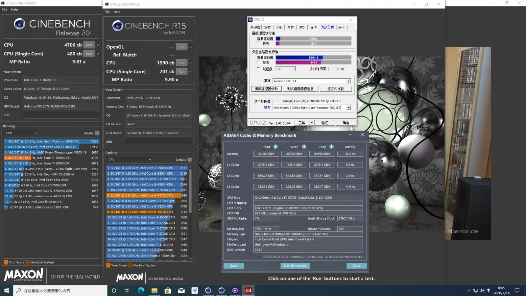Click Save button in AIDA64
This screenshot has width=526, height=296.
click(233, 266)
